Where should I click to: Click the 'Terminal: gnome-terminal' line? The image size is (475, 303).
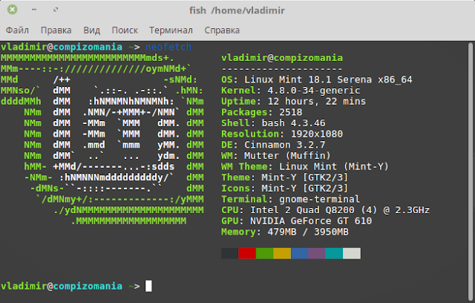pyautogui.click(x=290, y=199)
